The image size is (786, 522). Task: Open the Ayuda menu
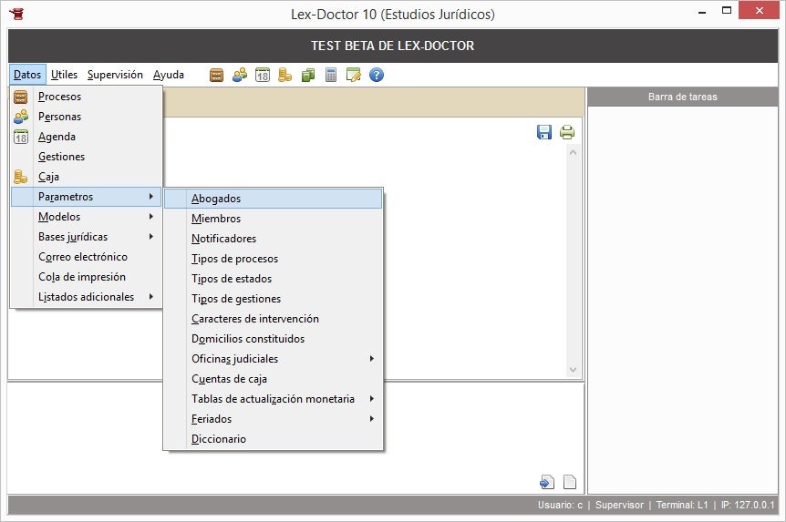tap(169, 75)
